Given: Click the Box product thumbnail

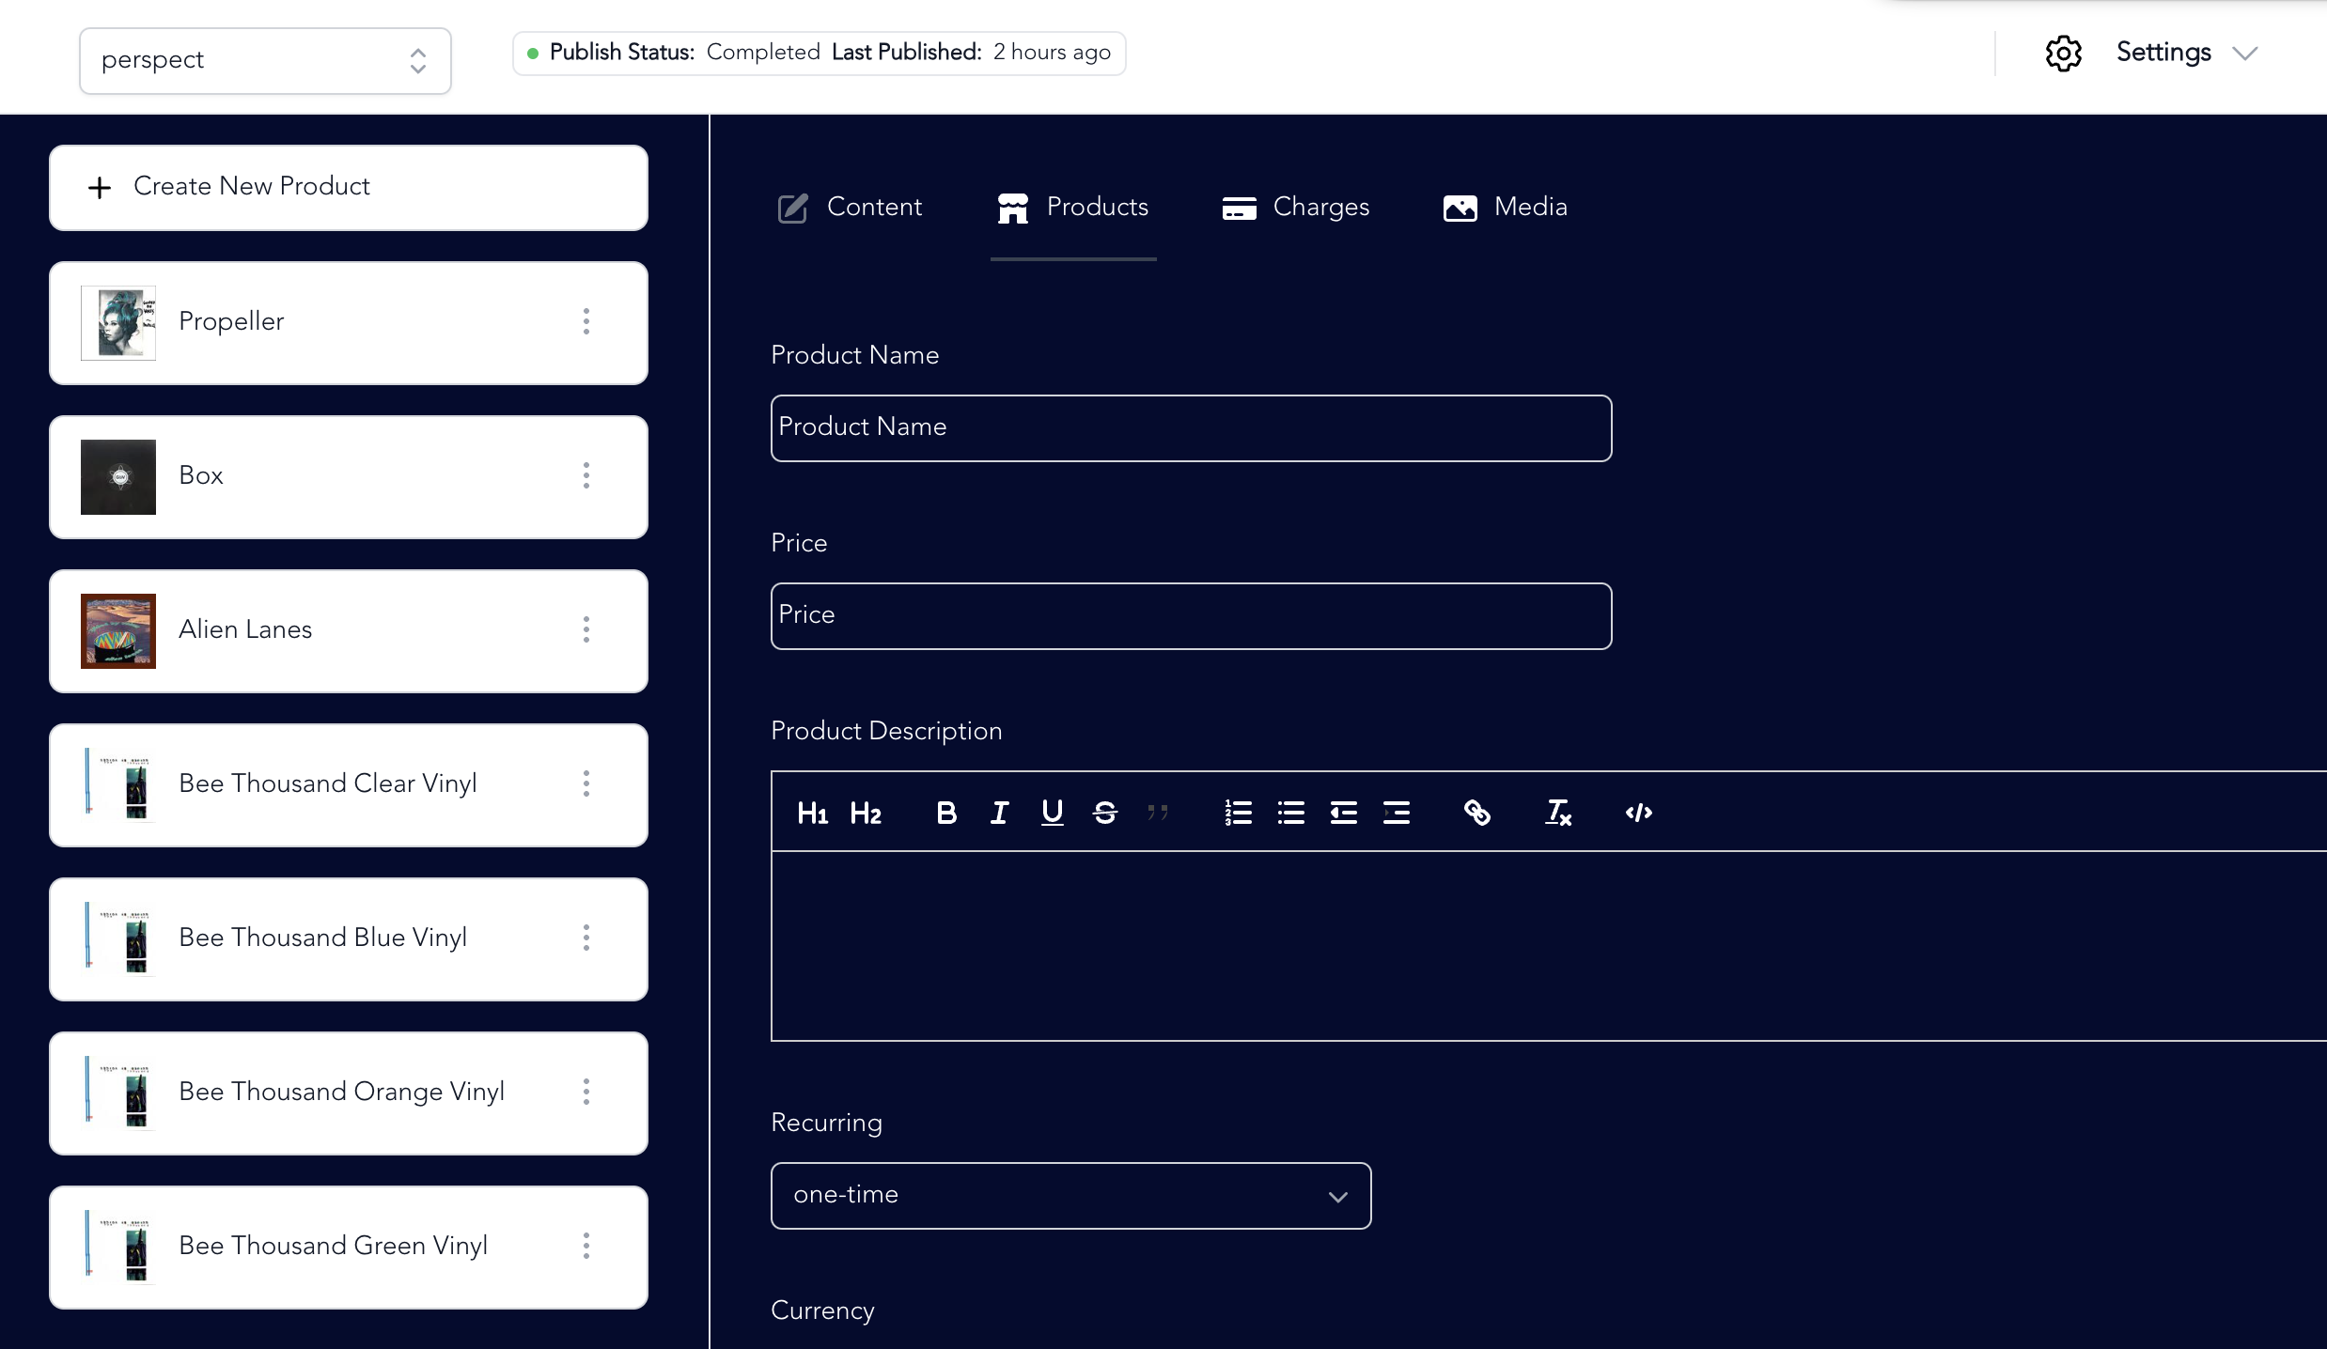Looking at the screenshot, I should click(x=118, y=476).
